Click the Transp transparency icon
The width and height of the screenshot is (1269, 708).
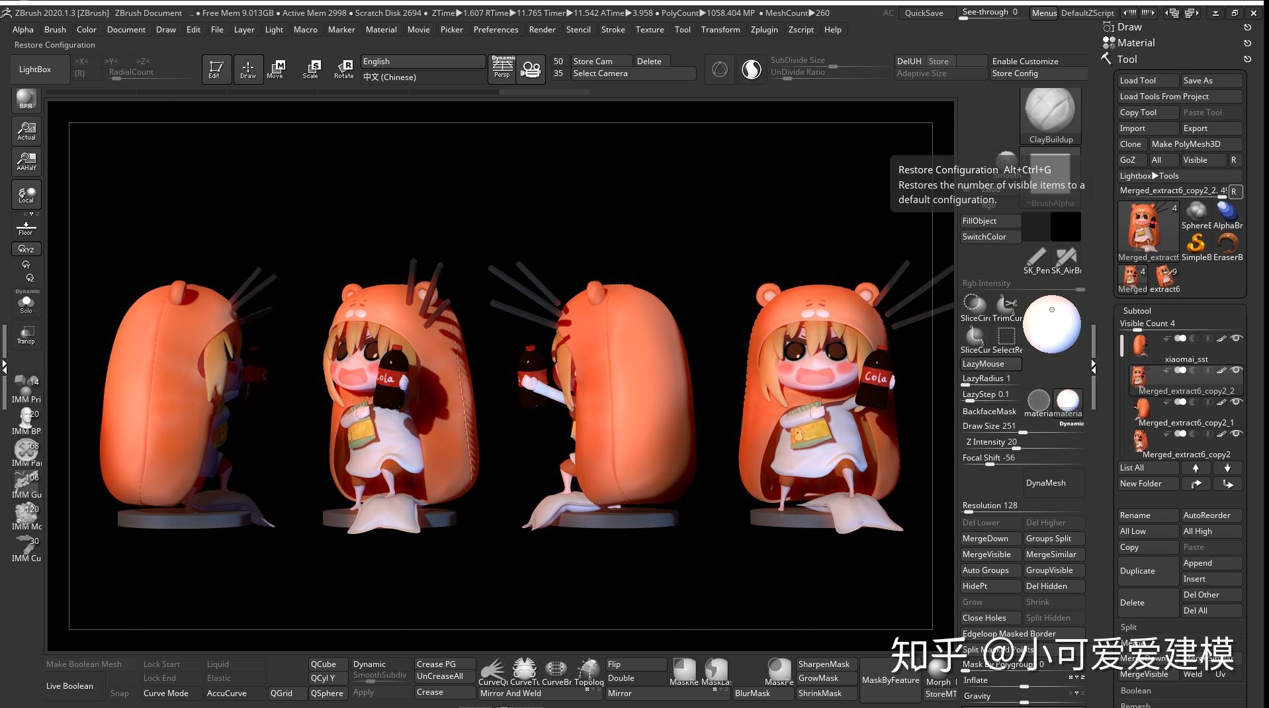[x=26, y=334]
